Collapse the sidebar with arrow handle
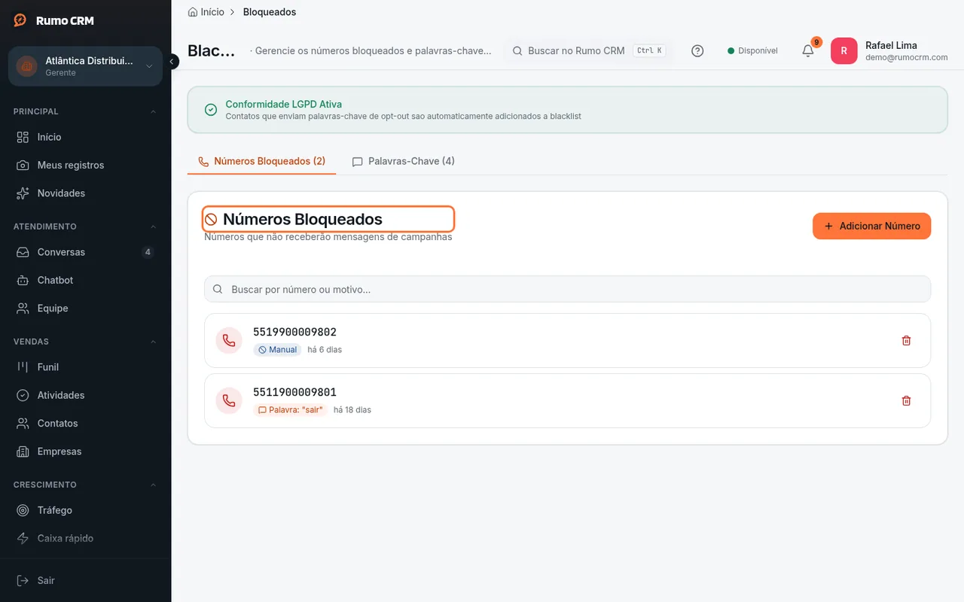The width and height of the screenshot is (964, 602). [172, 62]
